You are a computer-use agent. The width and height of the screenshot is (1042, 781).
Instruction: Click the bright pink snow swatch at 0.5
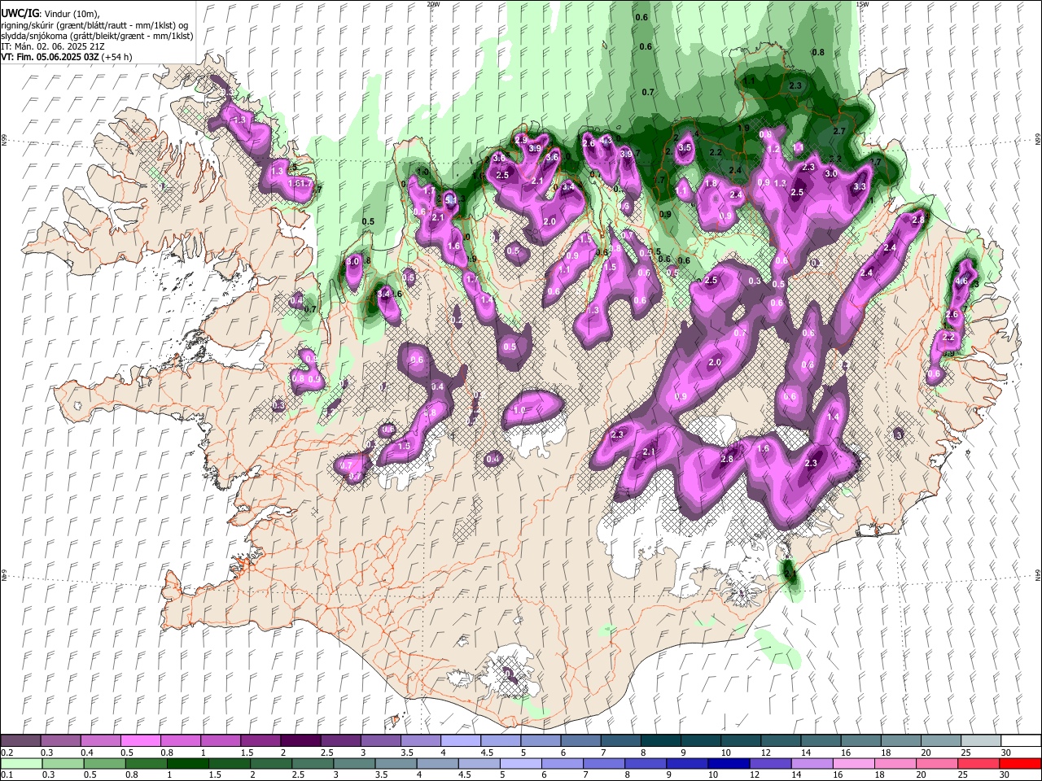[140, 740]
